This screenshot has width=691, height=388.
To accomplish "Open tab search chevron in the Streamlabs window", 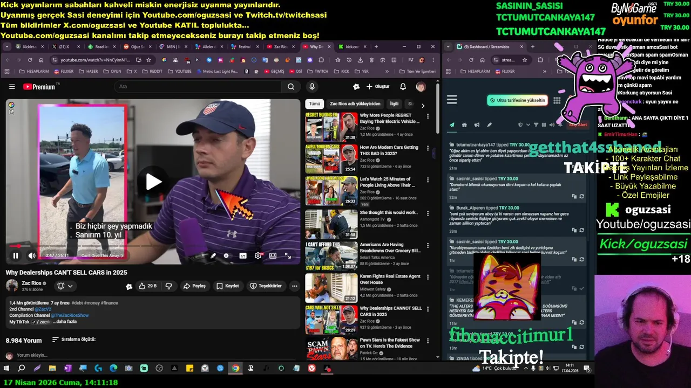I will point(449,47).
